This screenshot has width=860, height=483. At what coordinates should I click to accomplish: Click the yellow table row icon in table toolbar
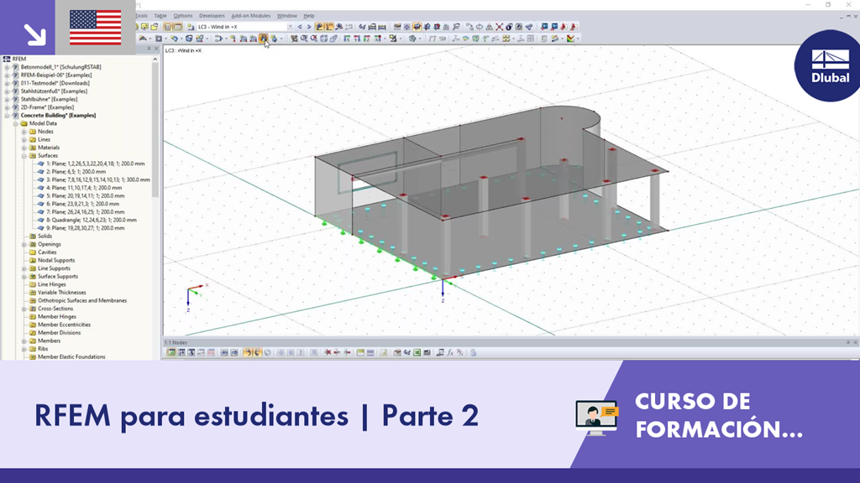pyautogui.click(x=360, y=353)
